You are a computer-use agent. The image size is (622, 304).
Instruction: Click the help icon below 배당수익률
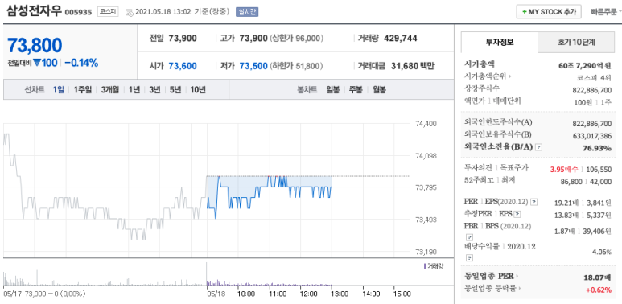pos(469,257)
